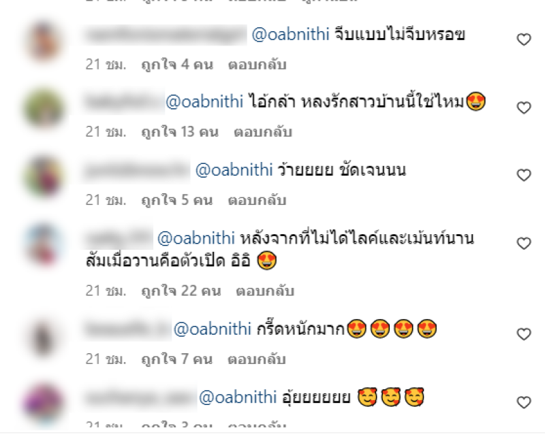Viewport: 545px width, 443px height.
Task: Reply to the 'กรี๊ดหนักมาก' comment
Action: tap(257, 359)
